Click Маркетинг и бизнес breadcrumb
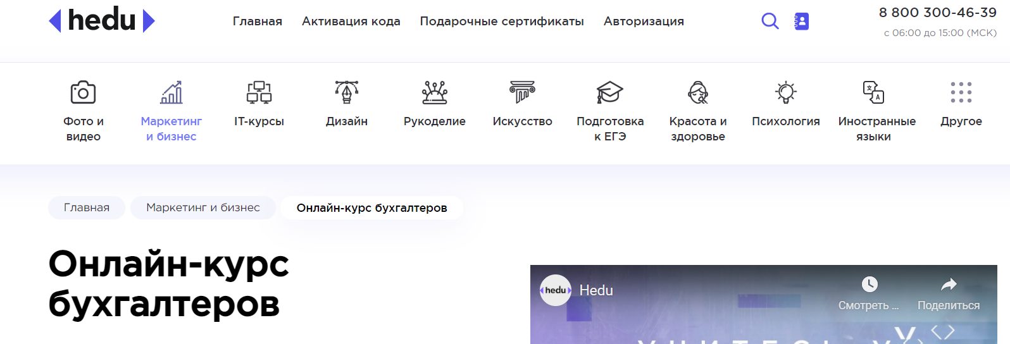 pos(203,207)
